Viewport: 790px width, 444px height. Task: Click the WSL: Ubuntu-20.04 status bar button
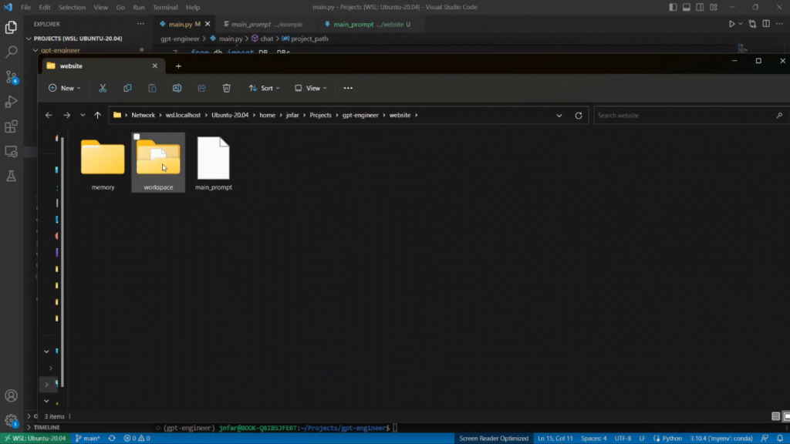(x=35, y=438)
